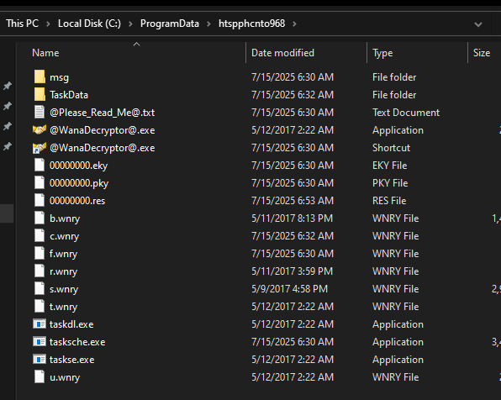Click the r.wnry file icon

pyautogui.click(x=40, y=271)
